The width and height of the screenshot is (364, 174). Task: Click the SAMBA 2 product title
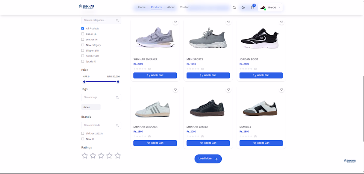(x=245, y=127)
